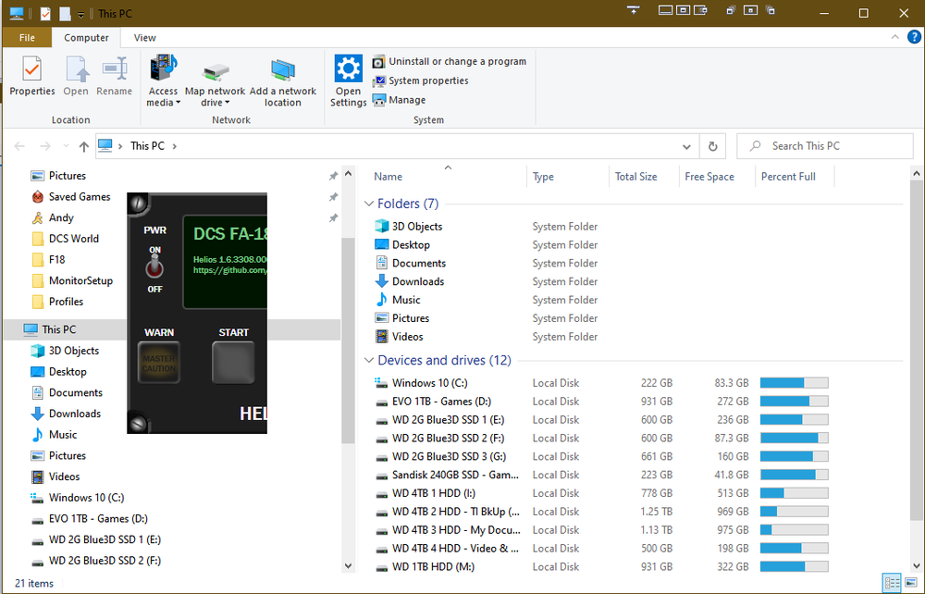Collapse the Folders (7) group
The image size is (925, 594).
tap(369, 204)
